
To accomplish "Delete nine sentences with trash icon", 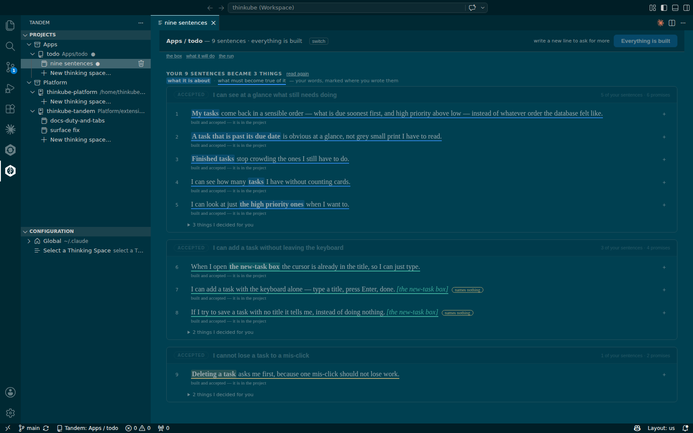I will (x=141, y=64).
